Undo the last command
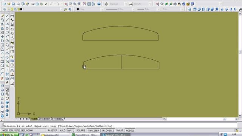Screen dimensions: 242x136 click(x=51, y=4)
